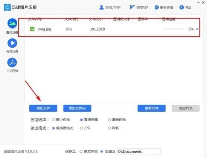Select 原文件夹 as save location
Image resolution: width=207 pixels, height=158 pixels.
click(81, 152)
